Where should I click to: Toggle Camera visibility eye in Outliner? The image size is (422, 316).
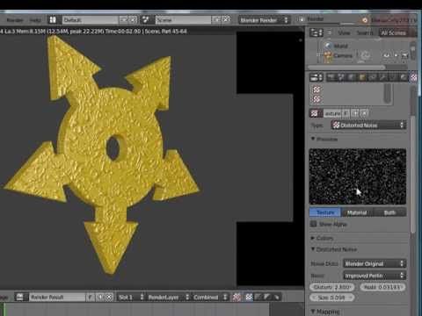point(387,55)
